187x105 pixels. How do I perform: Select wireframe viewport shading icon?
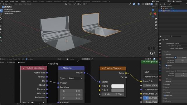pyautogui.click(x=146, y=4)
